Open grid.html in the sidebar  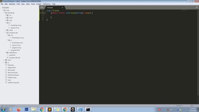tap(12, 55)
